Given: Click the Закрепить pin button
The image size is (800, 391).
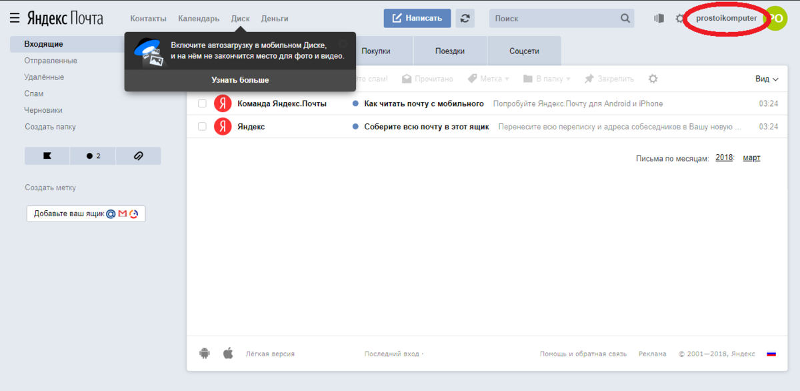Looking at the screenshot, I should [x=609, y=79].
